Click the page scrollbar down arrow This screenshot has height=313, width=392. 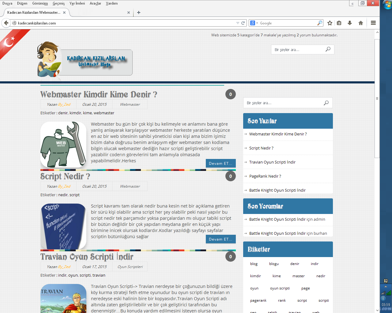pyautogui.click(x=377, y=310)
